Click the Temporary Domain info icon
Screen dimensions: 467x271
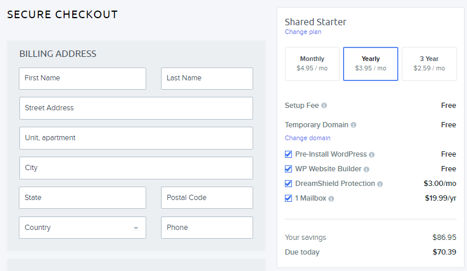353,125
